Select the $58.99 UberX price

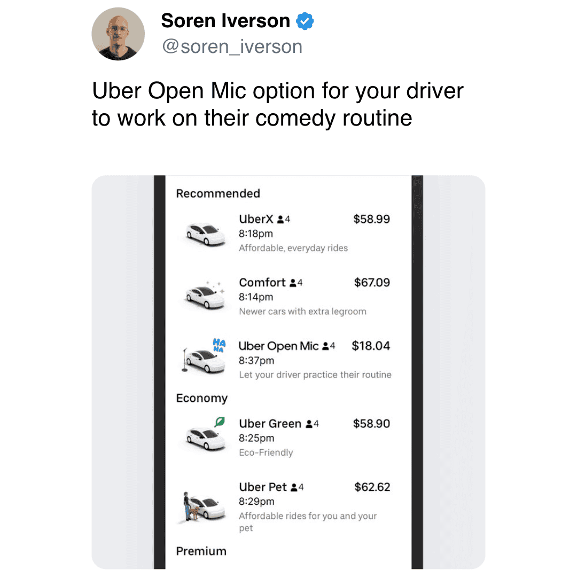point(372,220)
